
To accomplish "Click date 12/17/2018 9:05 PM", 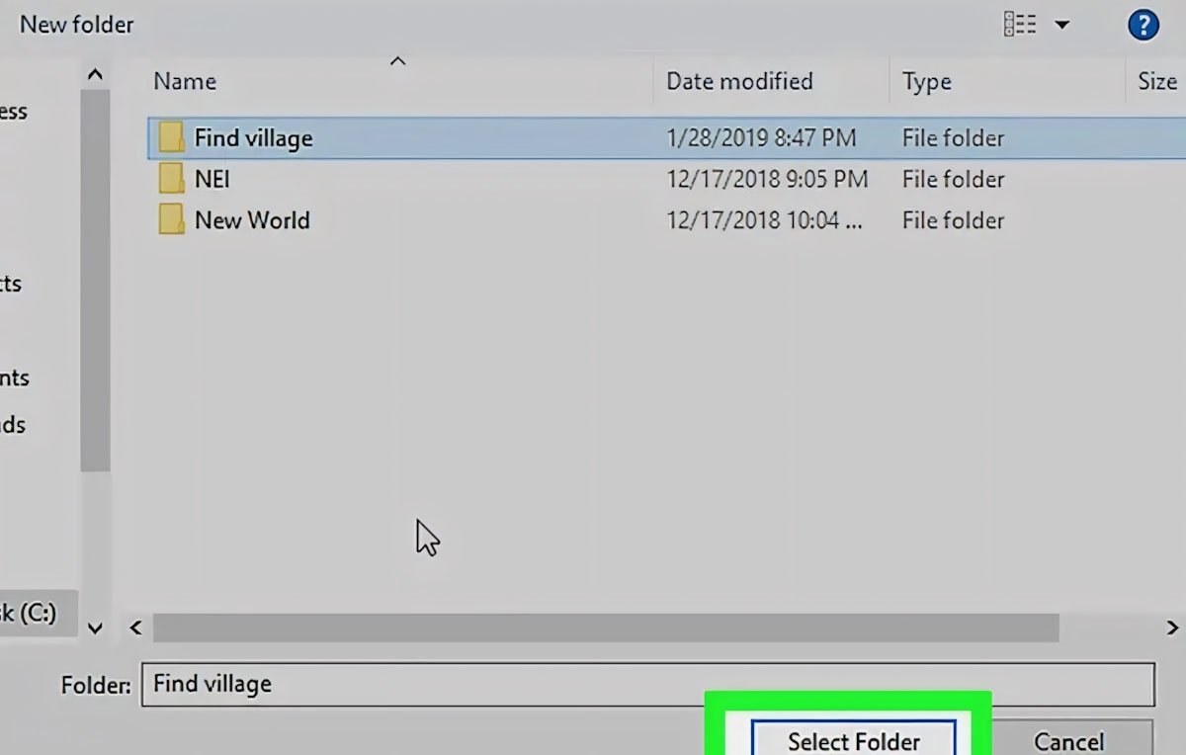I will (767, 179).
